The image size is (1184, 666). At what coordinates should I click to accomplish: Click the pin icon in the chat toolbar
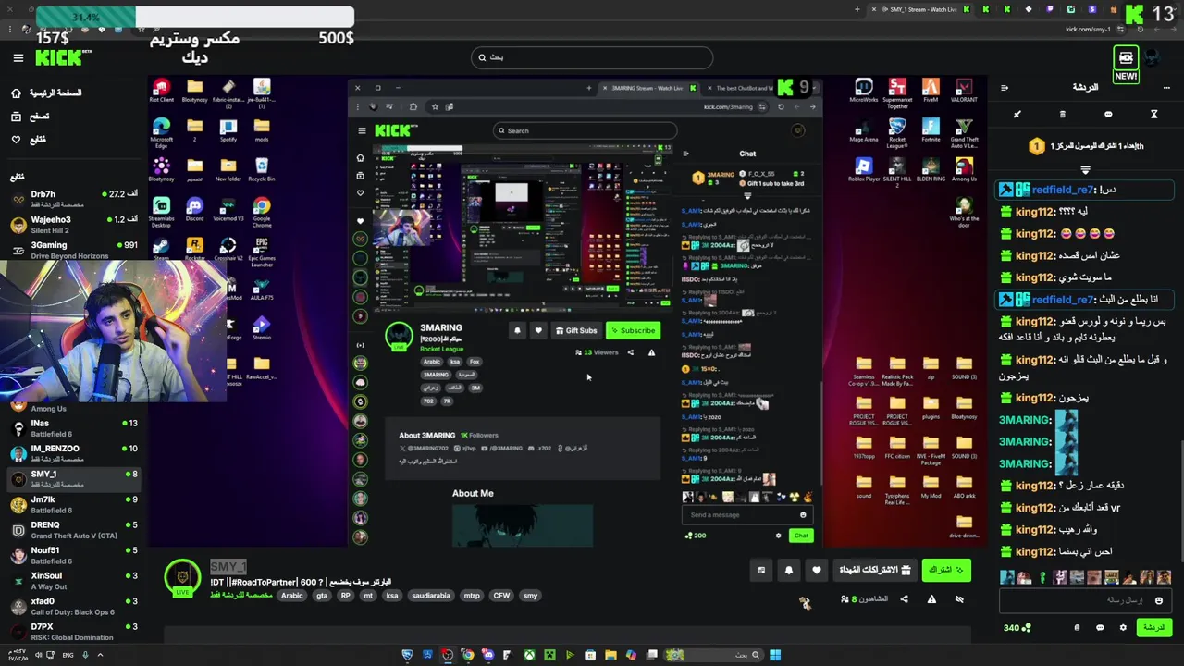point(1017,115)
